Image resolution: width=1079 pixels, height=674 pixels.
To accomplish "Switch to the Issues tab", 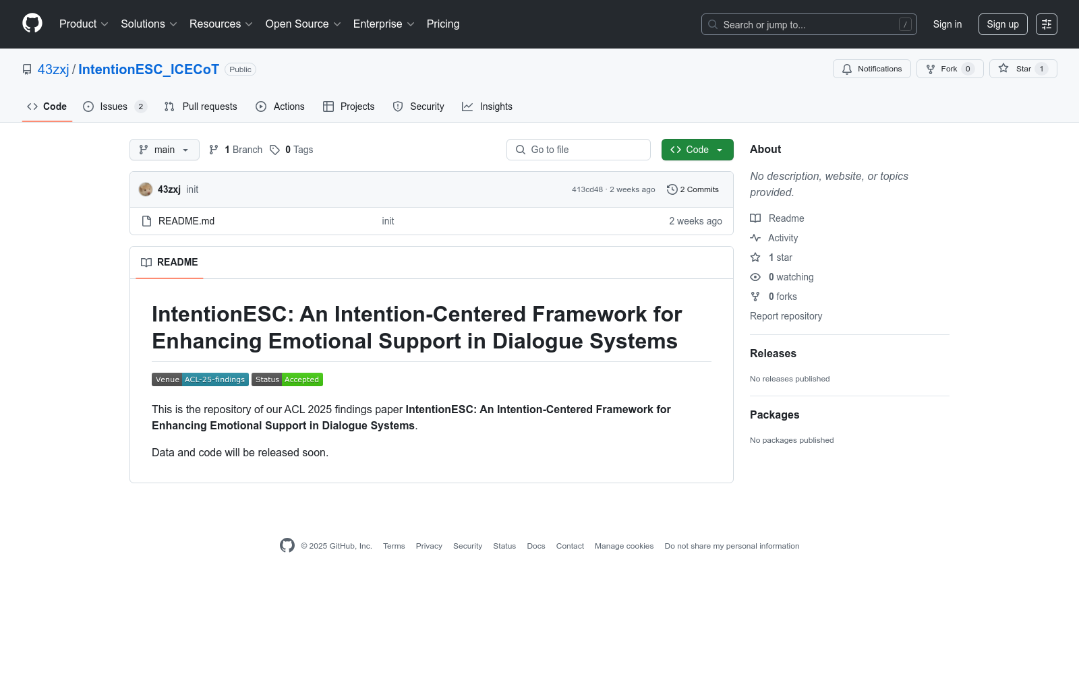I will click(113, 106).
